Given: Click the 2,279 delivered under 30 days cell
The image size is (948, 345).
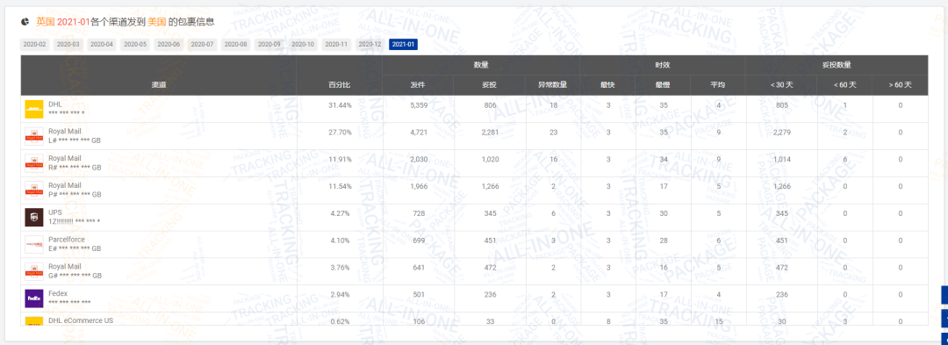Looking at the screenshot, I should (782, 133).
